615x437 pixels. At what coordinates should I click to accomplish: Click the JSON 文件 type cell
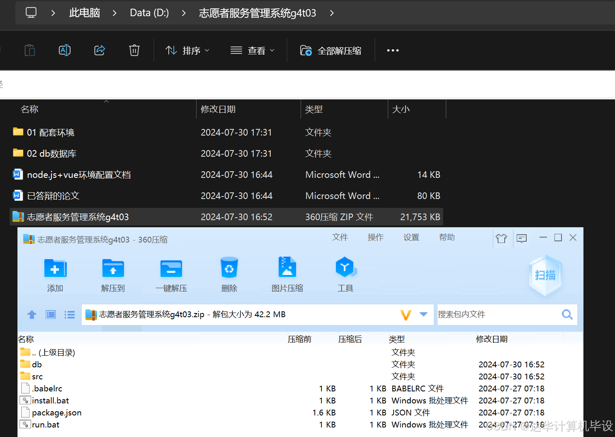[411, 413]
